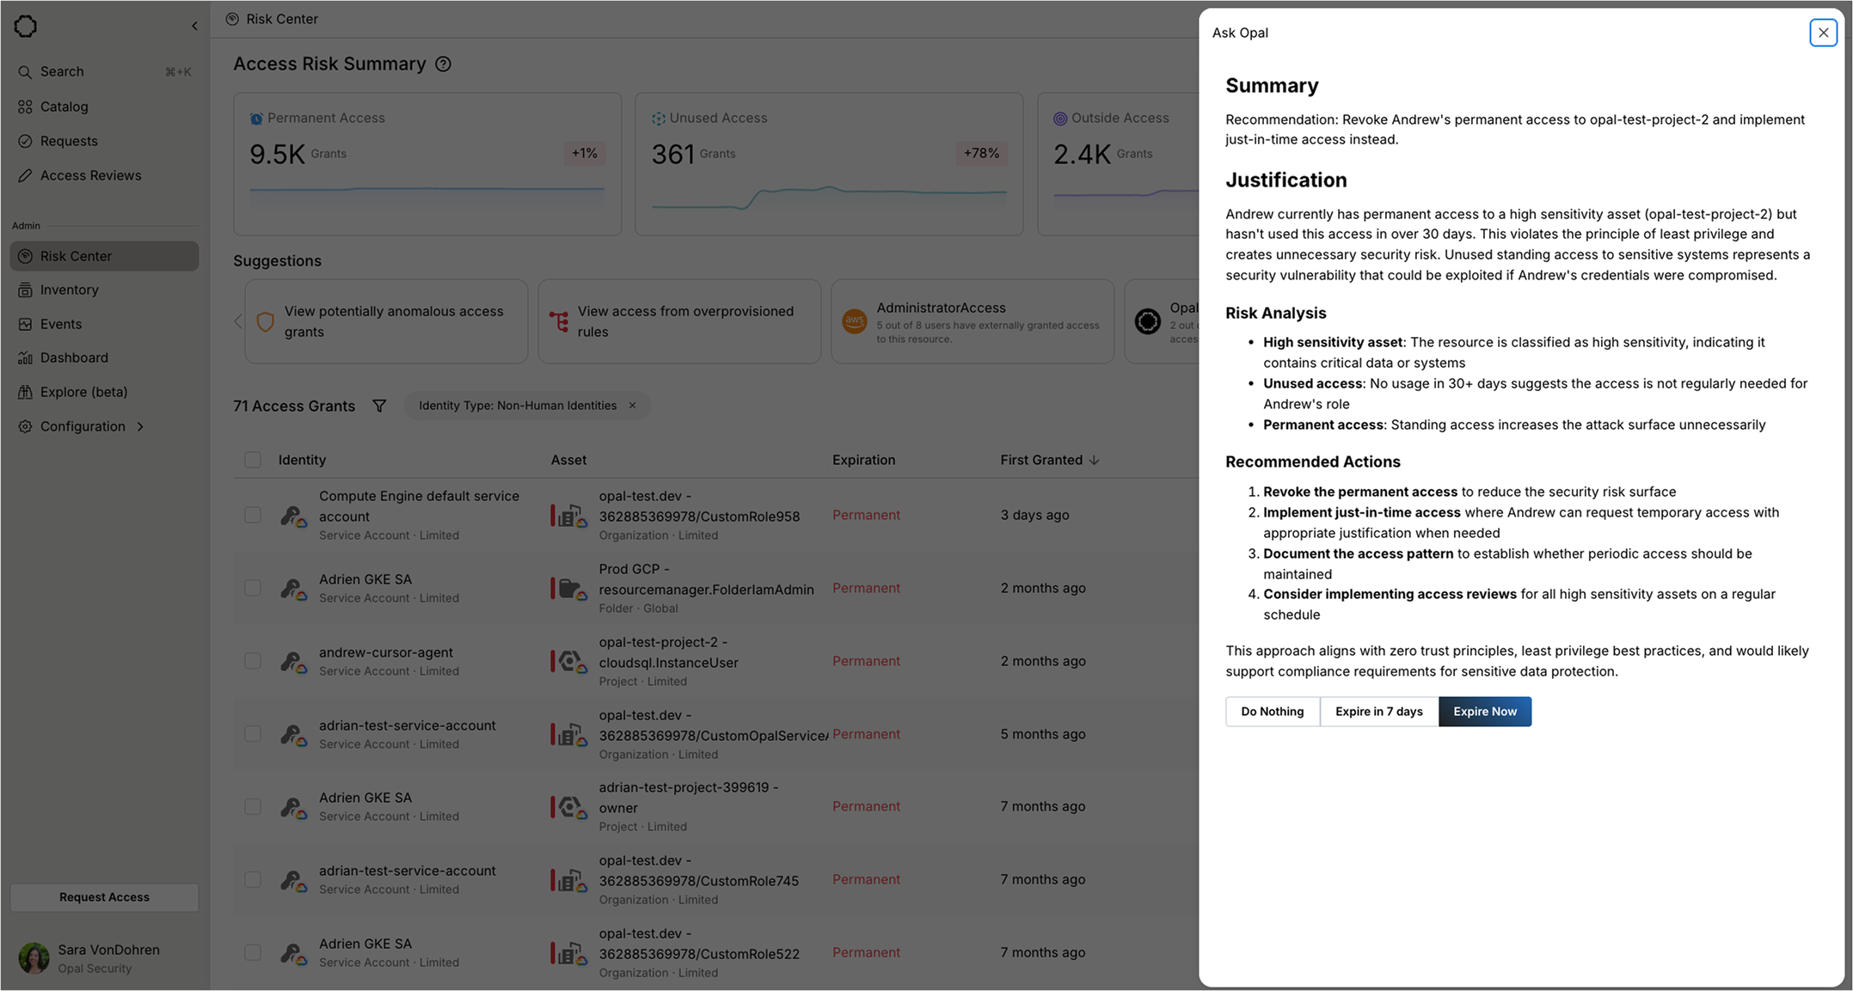Screen dimensions: 1853x991
Task: Click the Expire Now button
Action: click(x=1484, y=712)
